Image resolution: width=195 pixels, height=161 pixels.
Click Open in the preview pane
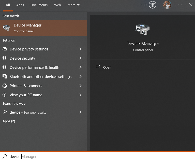[107, 67]
